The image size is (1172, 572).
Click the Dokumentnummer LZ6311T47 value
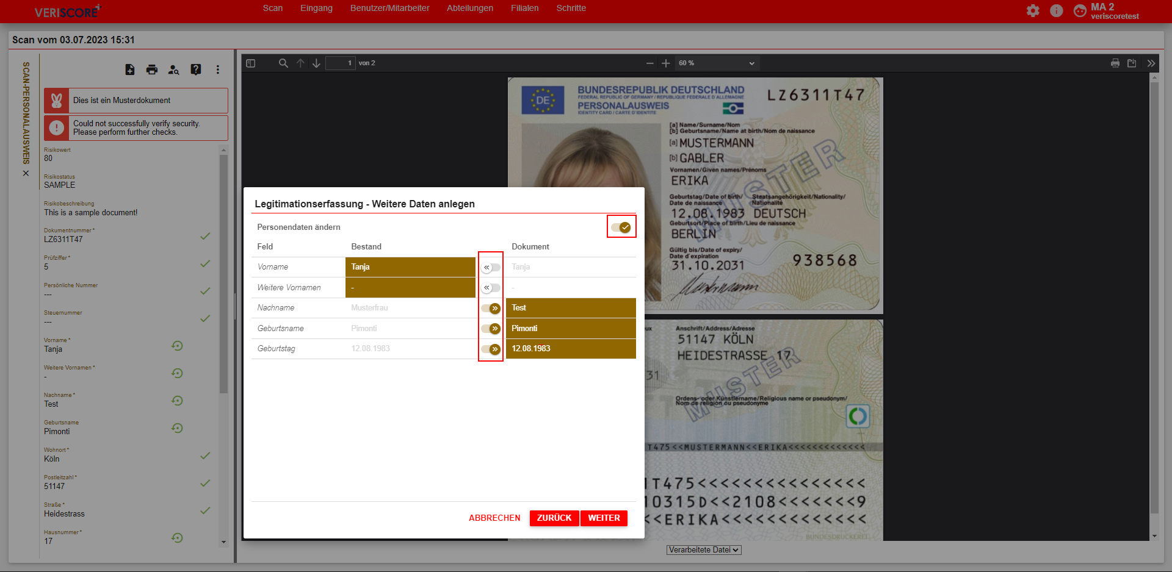click(63, 240)
